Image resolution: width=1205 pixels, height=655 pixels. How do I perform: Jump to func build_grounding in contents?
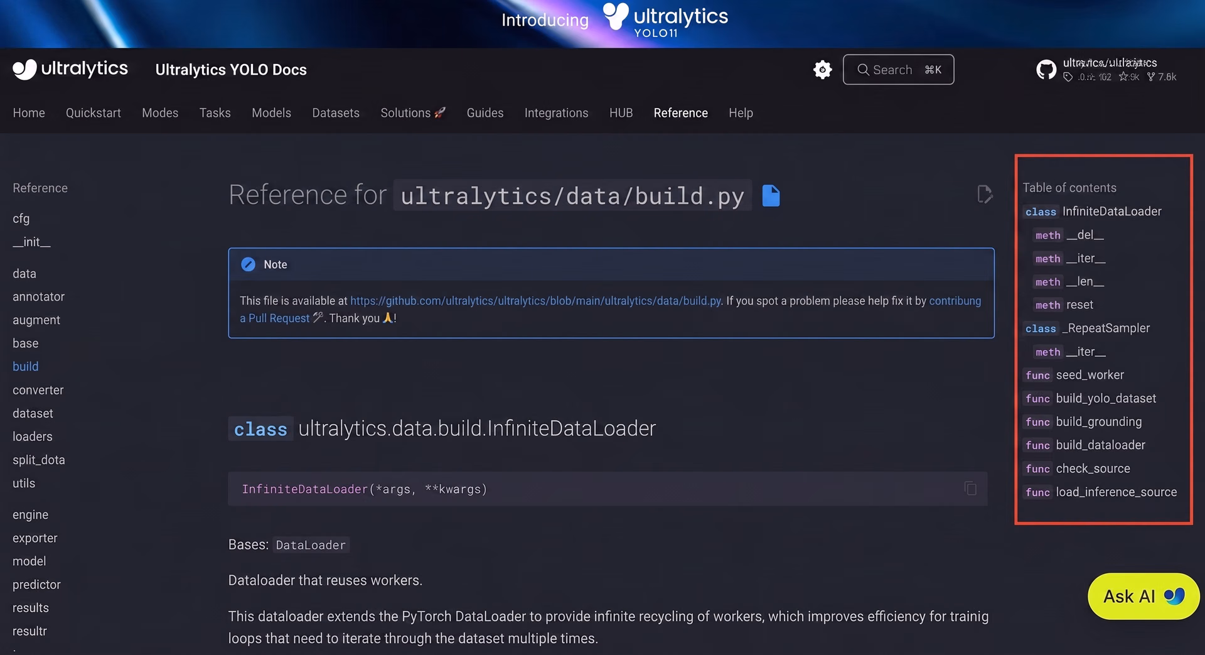click(1083, 421)
